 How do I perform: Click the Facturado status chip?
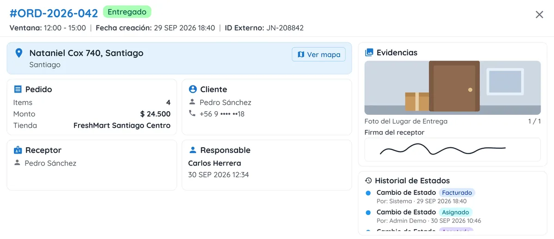coord(457,192)
